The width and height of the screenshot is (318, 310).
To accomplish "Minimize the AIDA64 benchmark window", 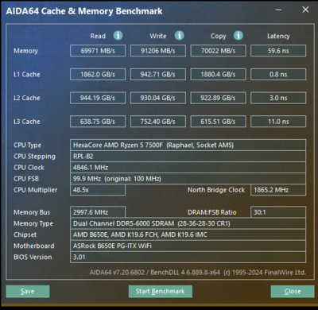I will click(278, 10).
